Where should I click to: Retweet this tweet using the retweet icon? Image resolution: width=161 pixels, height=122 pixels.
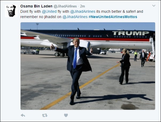click(45, 115)
